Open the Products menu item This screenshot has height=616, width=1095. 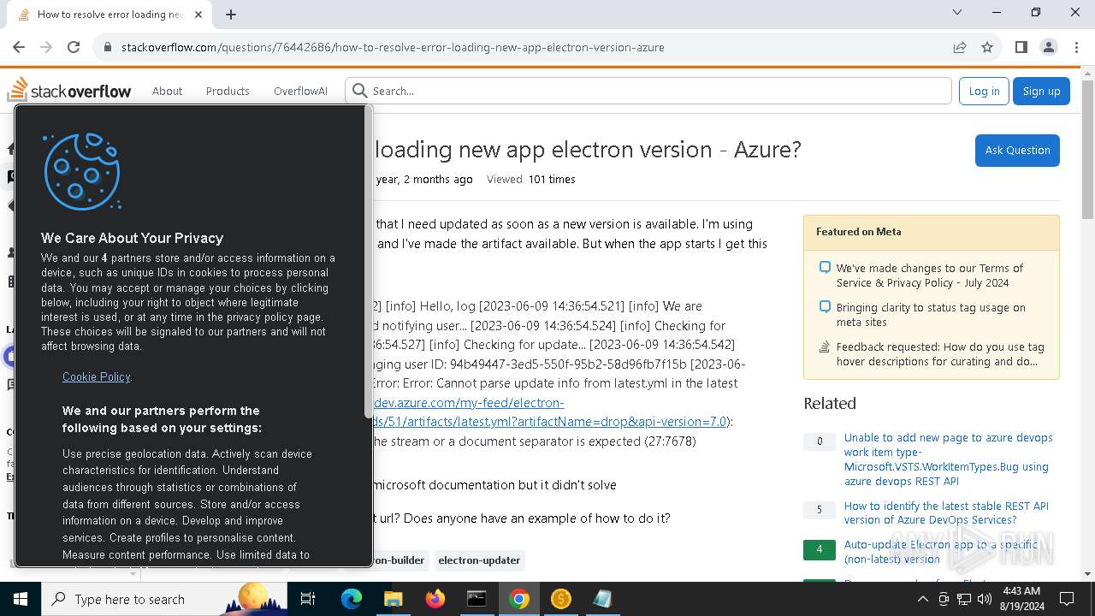[x=228, y=91]
